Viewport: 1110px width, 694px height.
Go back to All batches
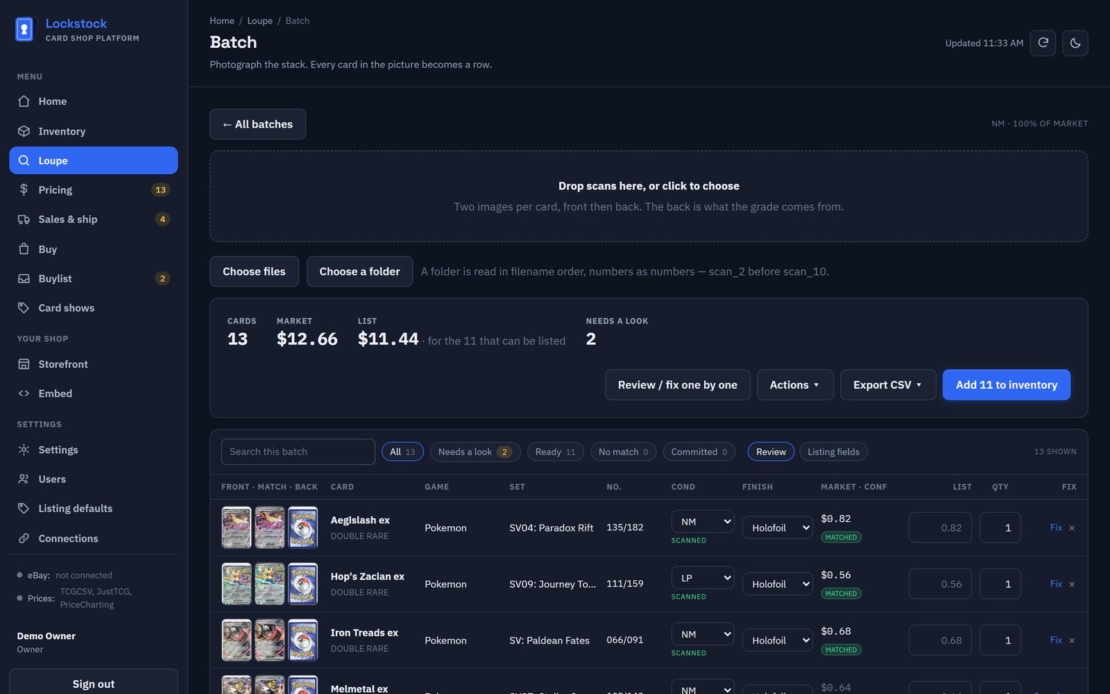click(257, 124)
